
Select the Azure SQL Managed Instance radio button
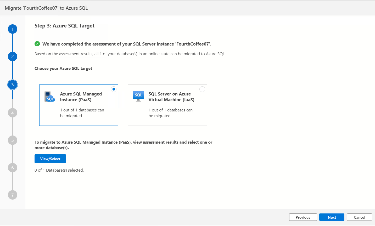pyautogui.click(x=114, y=89)
